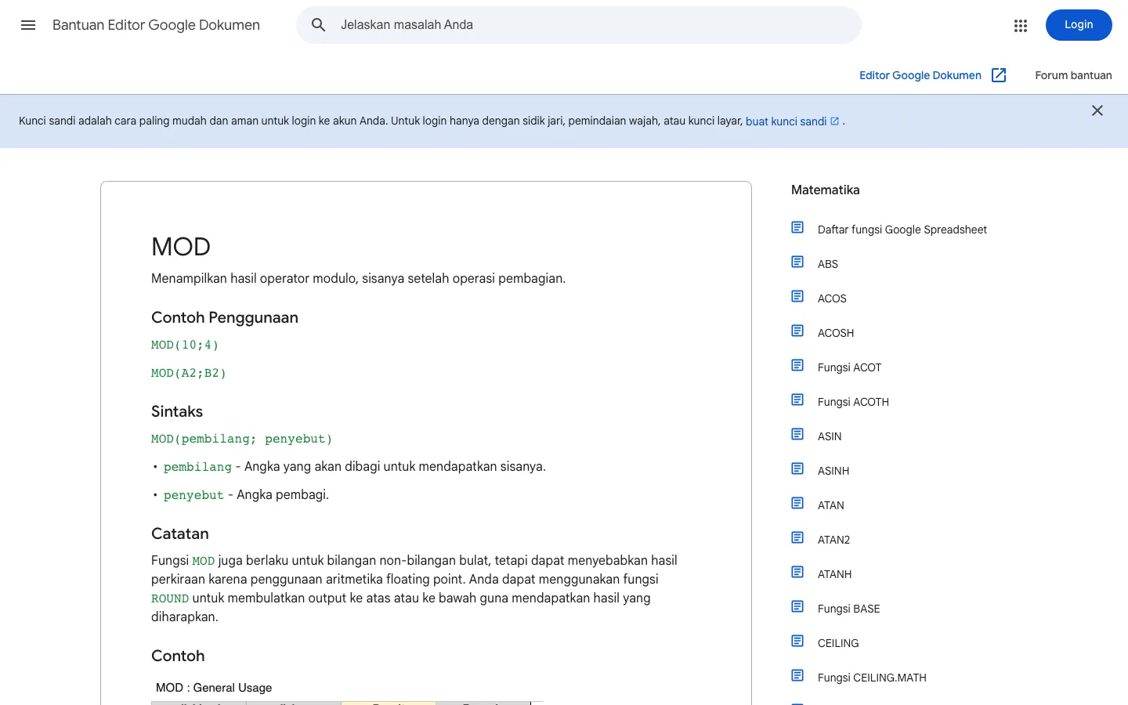Click the document icon beside ATANH

[x=797, y=573]
